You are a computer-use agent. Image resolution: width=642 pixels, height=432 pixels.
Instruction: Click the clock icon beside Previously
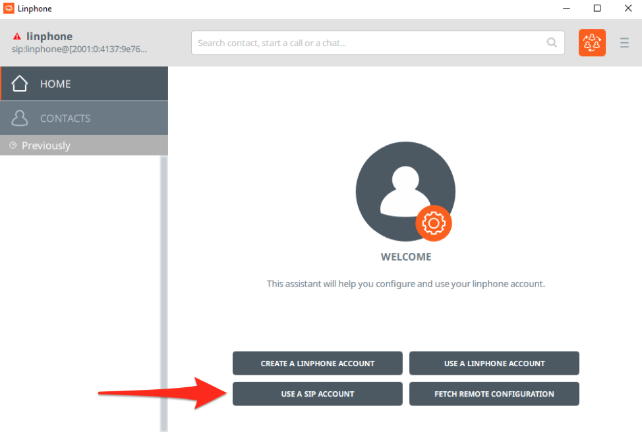13,146
